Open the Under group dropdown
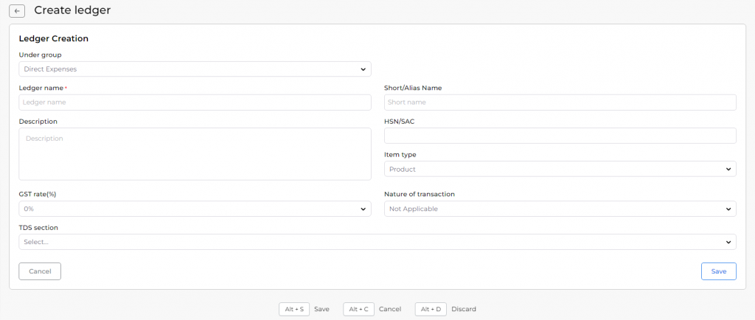This screenshot has width=755, height=320. click(x=195, y=69)
